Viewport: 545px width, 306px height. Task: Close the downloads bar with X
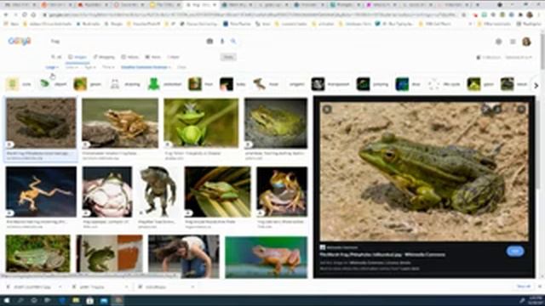click(540, 286)
